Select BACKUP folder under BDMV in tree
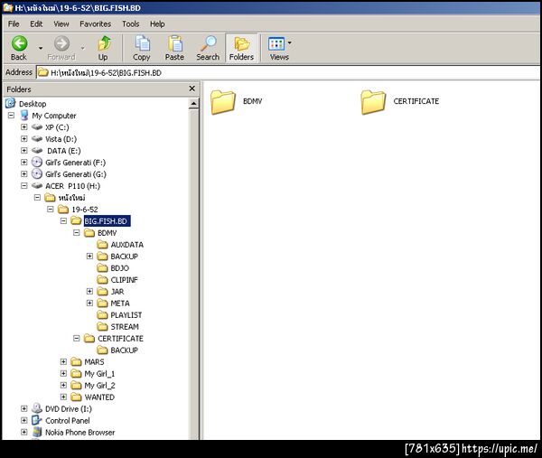The width and height of the screenshot is (542, 458). click(117, 257)
